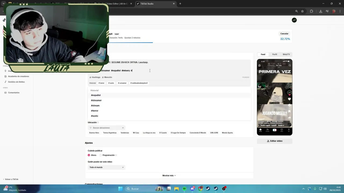Open the browser downloads icon

[321, 11]
